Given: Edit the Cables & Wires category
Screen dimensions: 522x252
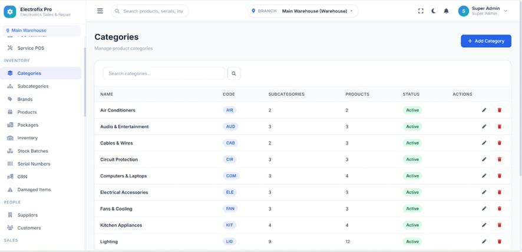Looking at the screenshot, I should 484,143.
